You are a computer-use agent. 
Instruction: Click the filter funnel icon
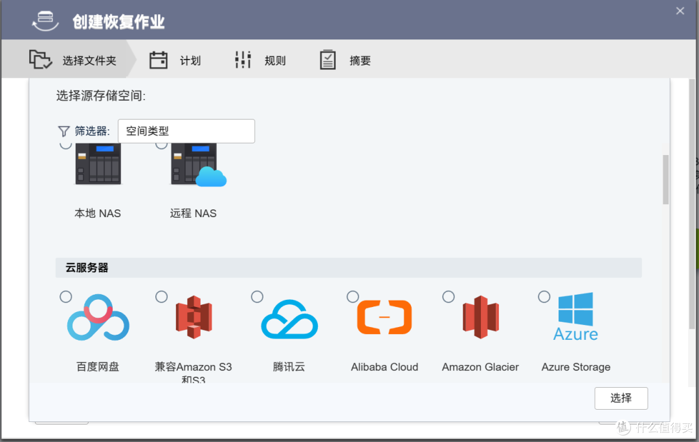point(63,131)
